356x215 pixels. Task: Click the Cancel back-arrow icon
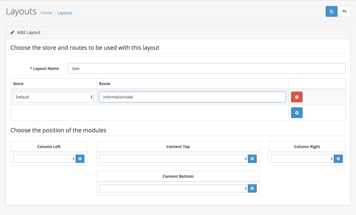coord(344,12)
